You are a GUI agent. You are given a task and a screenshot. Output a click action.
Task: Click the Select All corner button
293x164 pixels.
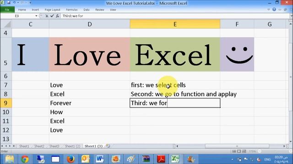pos(6,24)
